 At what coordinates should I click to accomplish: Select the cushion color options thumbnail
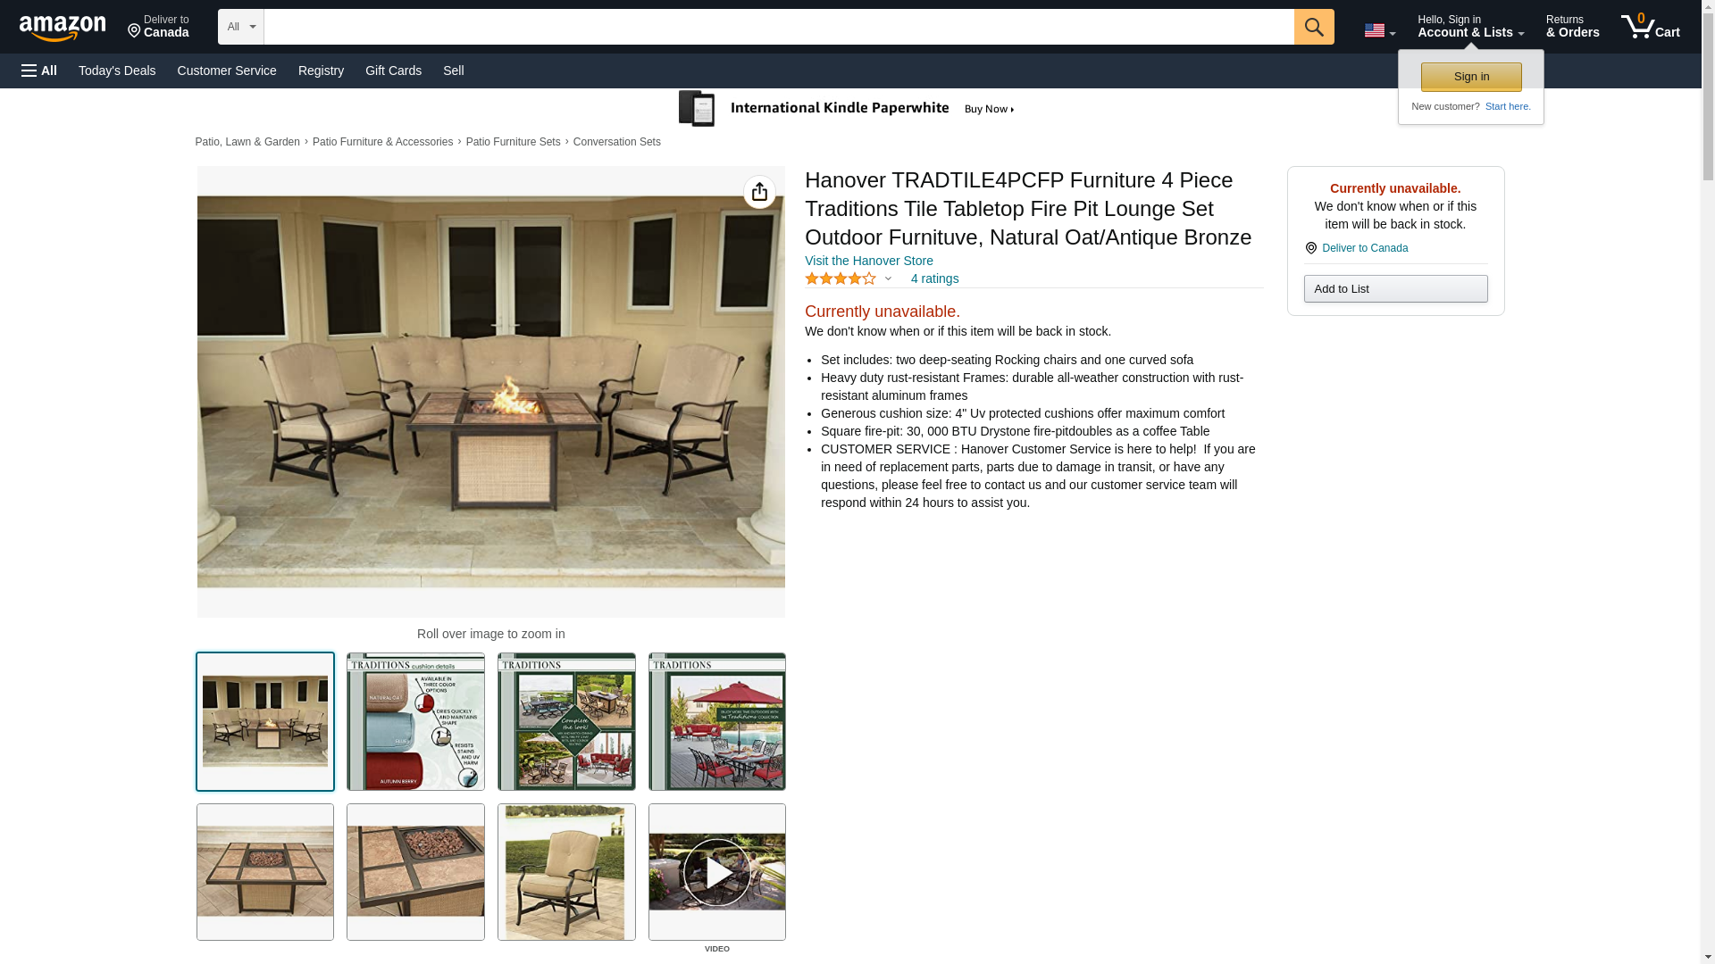[415, 721]
